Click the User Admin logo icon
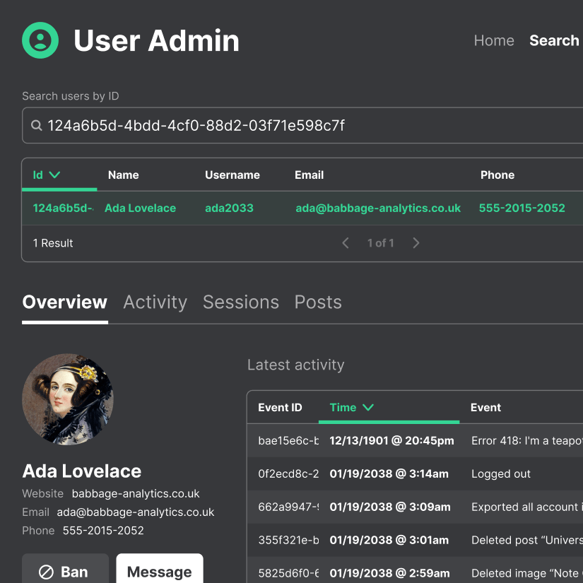 coord(40,40)
